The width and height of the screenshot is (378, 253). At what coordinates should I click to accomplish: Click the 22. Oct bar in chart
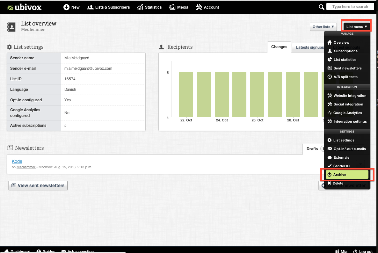(186, 95)
